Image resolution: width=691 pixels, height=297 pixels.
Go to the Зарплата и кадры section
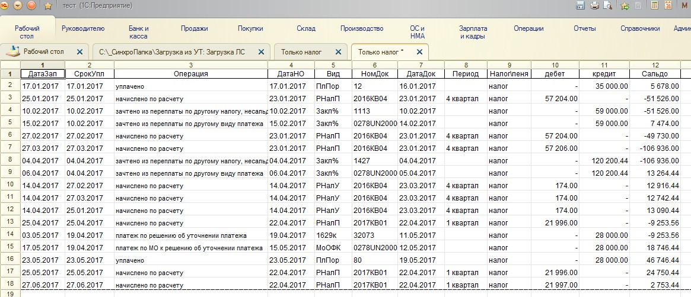click(473, 32)
